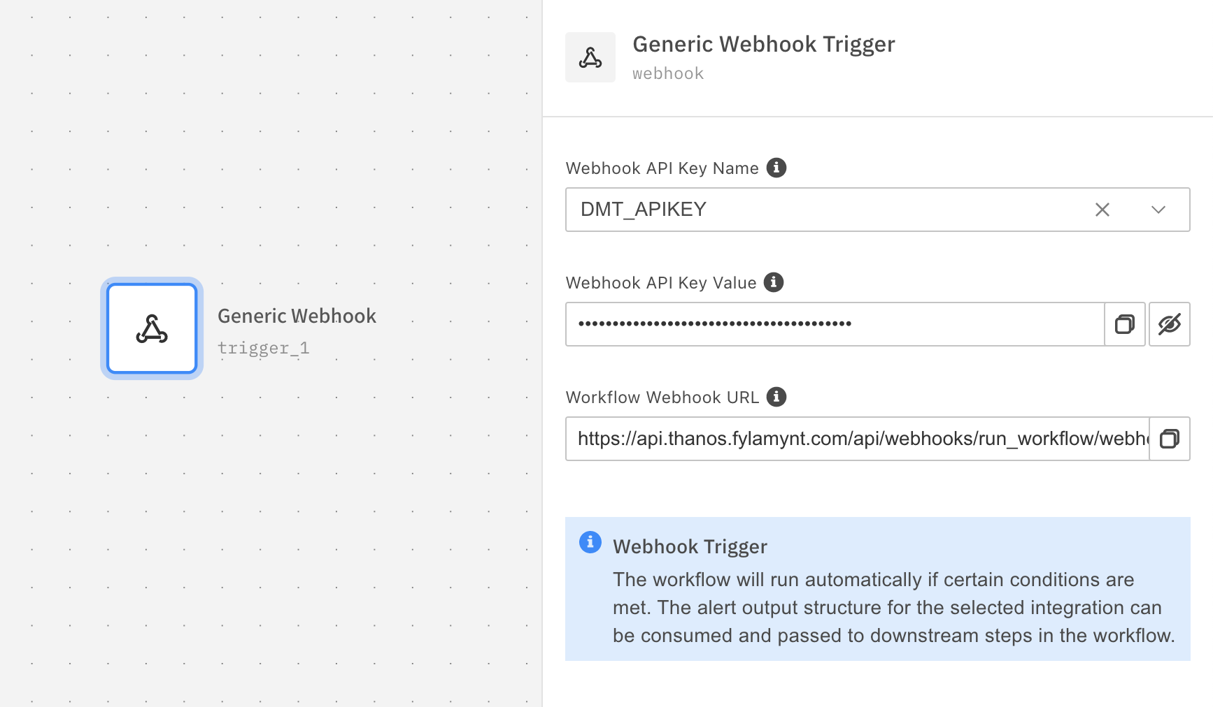Show info for Webhook API Key Name
The image size is (1213, 707).
pos(776,168)
